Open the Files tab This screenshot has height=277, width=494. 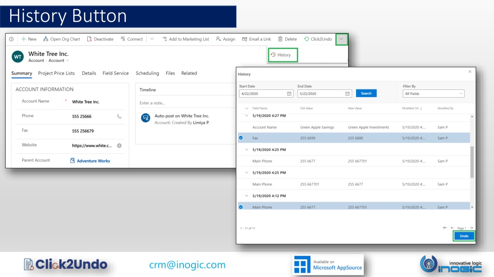click(x=170, y=73)
